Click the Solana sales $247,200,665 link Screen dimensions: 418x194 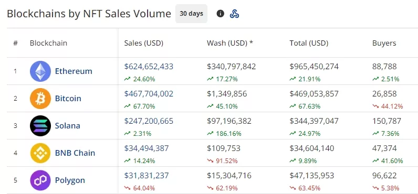pos(149,121)
